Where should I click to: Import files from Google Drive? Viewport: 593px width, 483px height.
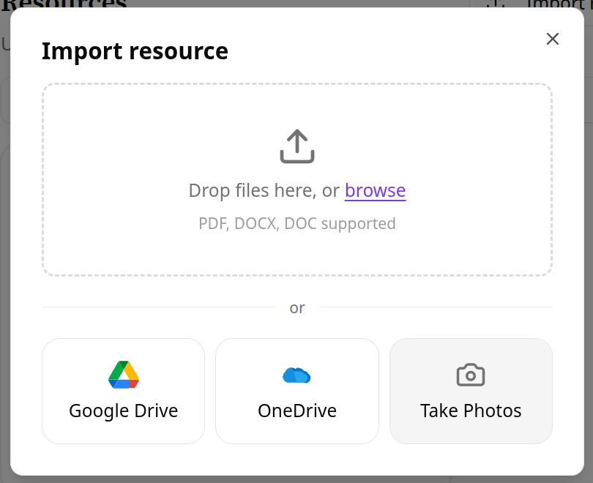123,391
